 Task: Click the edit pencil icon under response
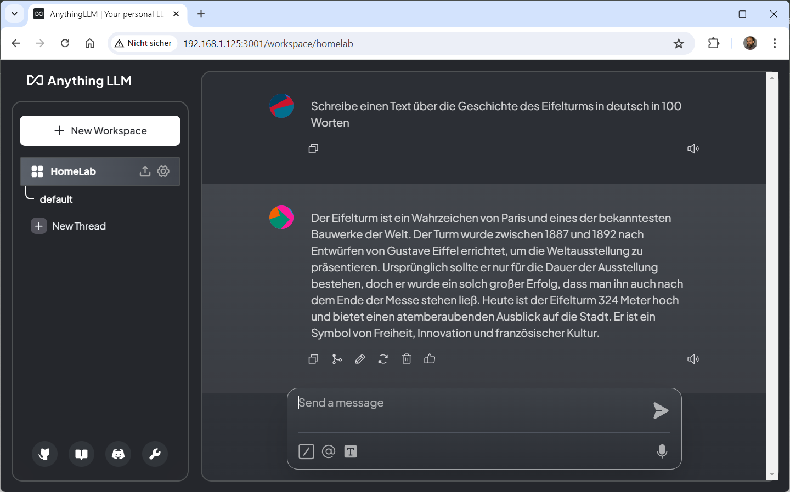[360, 359]
